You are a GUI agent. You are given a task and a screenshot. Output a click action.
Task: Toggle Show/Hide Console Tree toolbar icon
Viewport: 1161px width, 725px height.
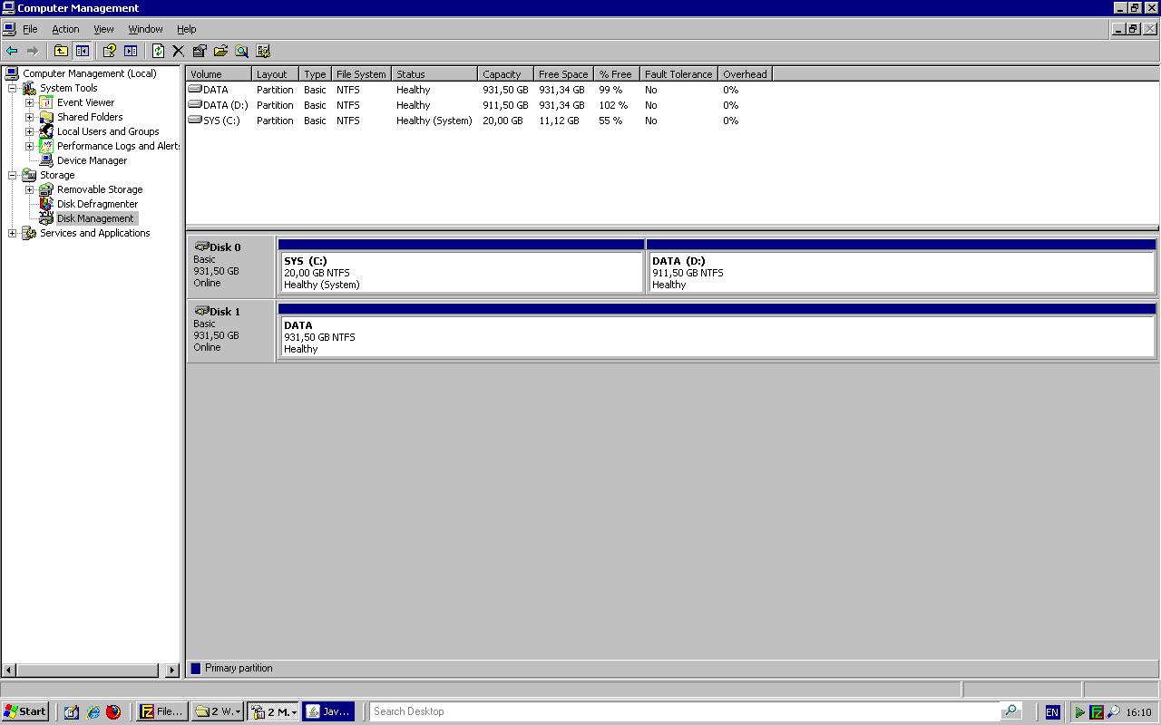(x=82, y=51)
